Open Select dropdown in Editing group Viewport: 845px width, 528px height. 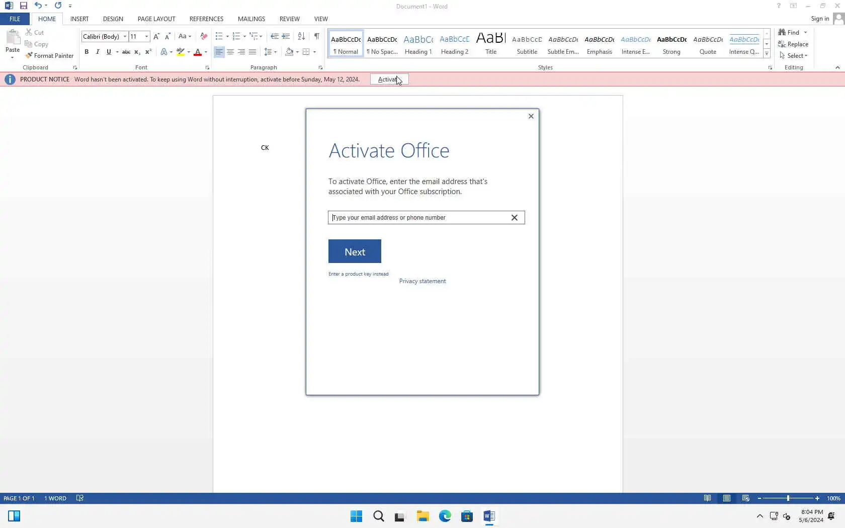[793, 56]
